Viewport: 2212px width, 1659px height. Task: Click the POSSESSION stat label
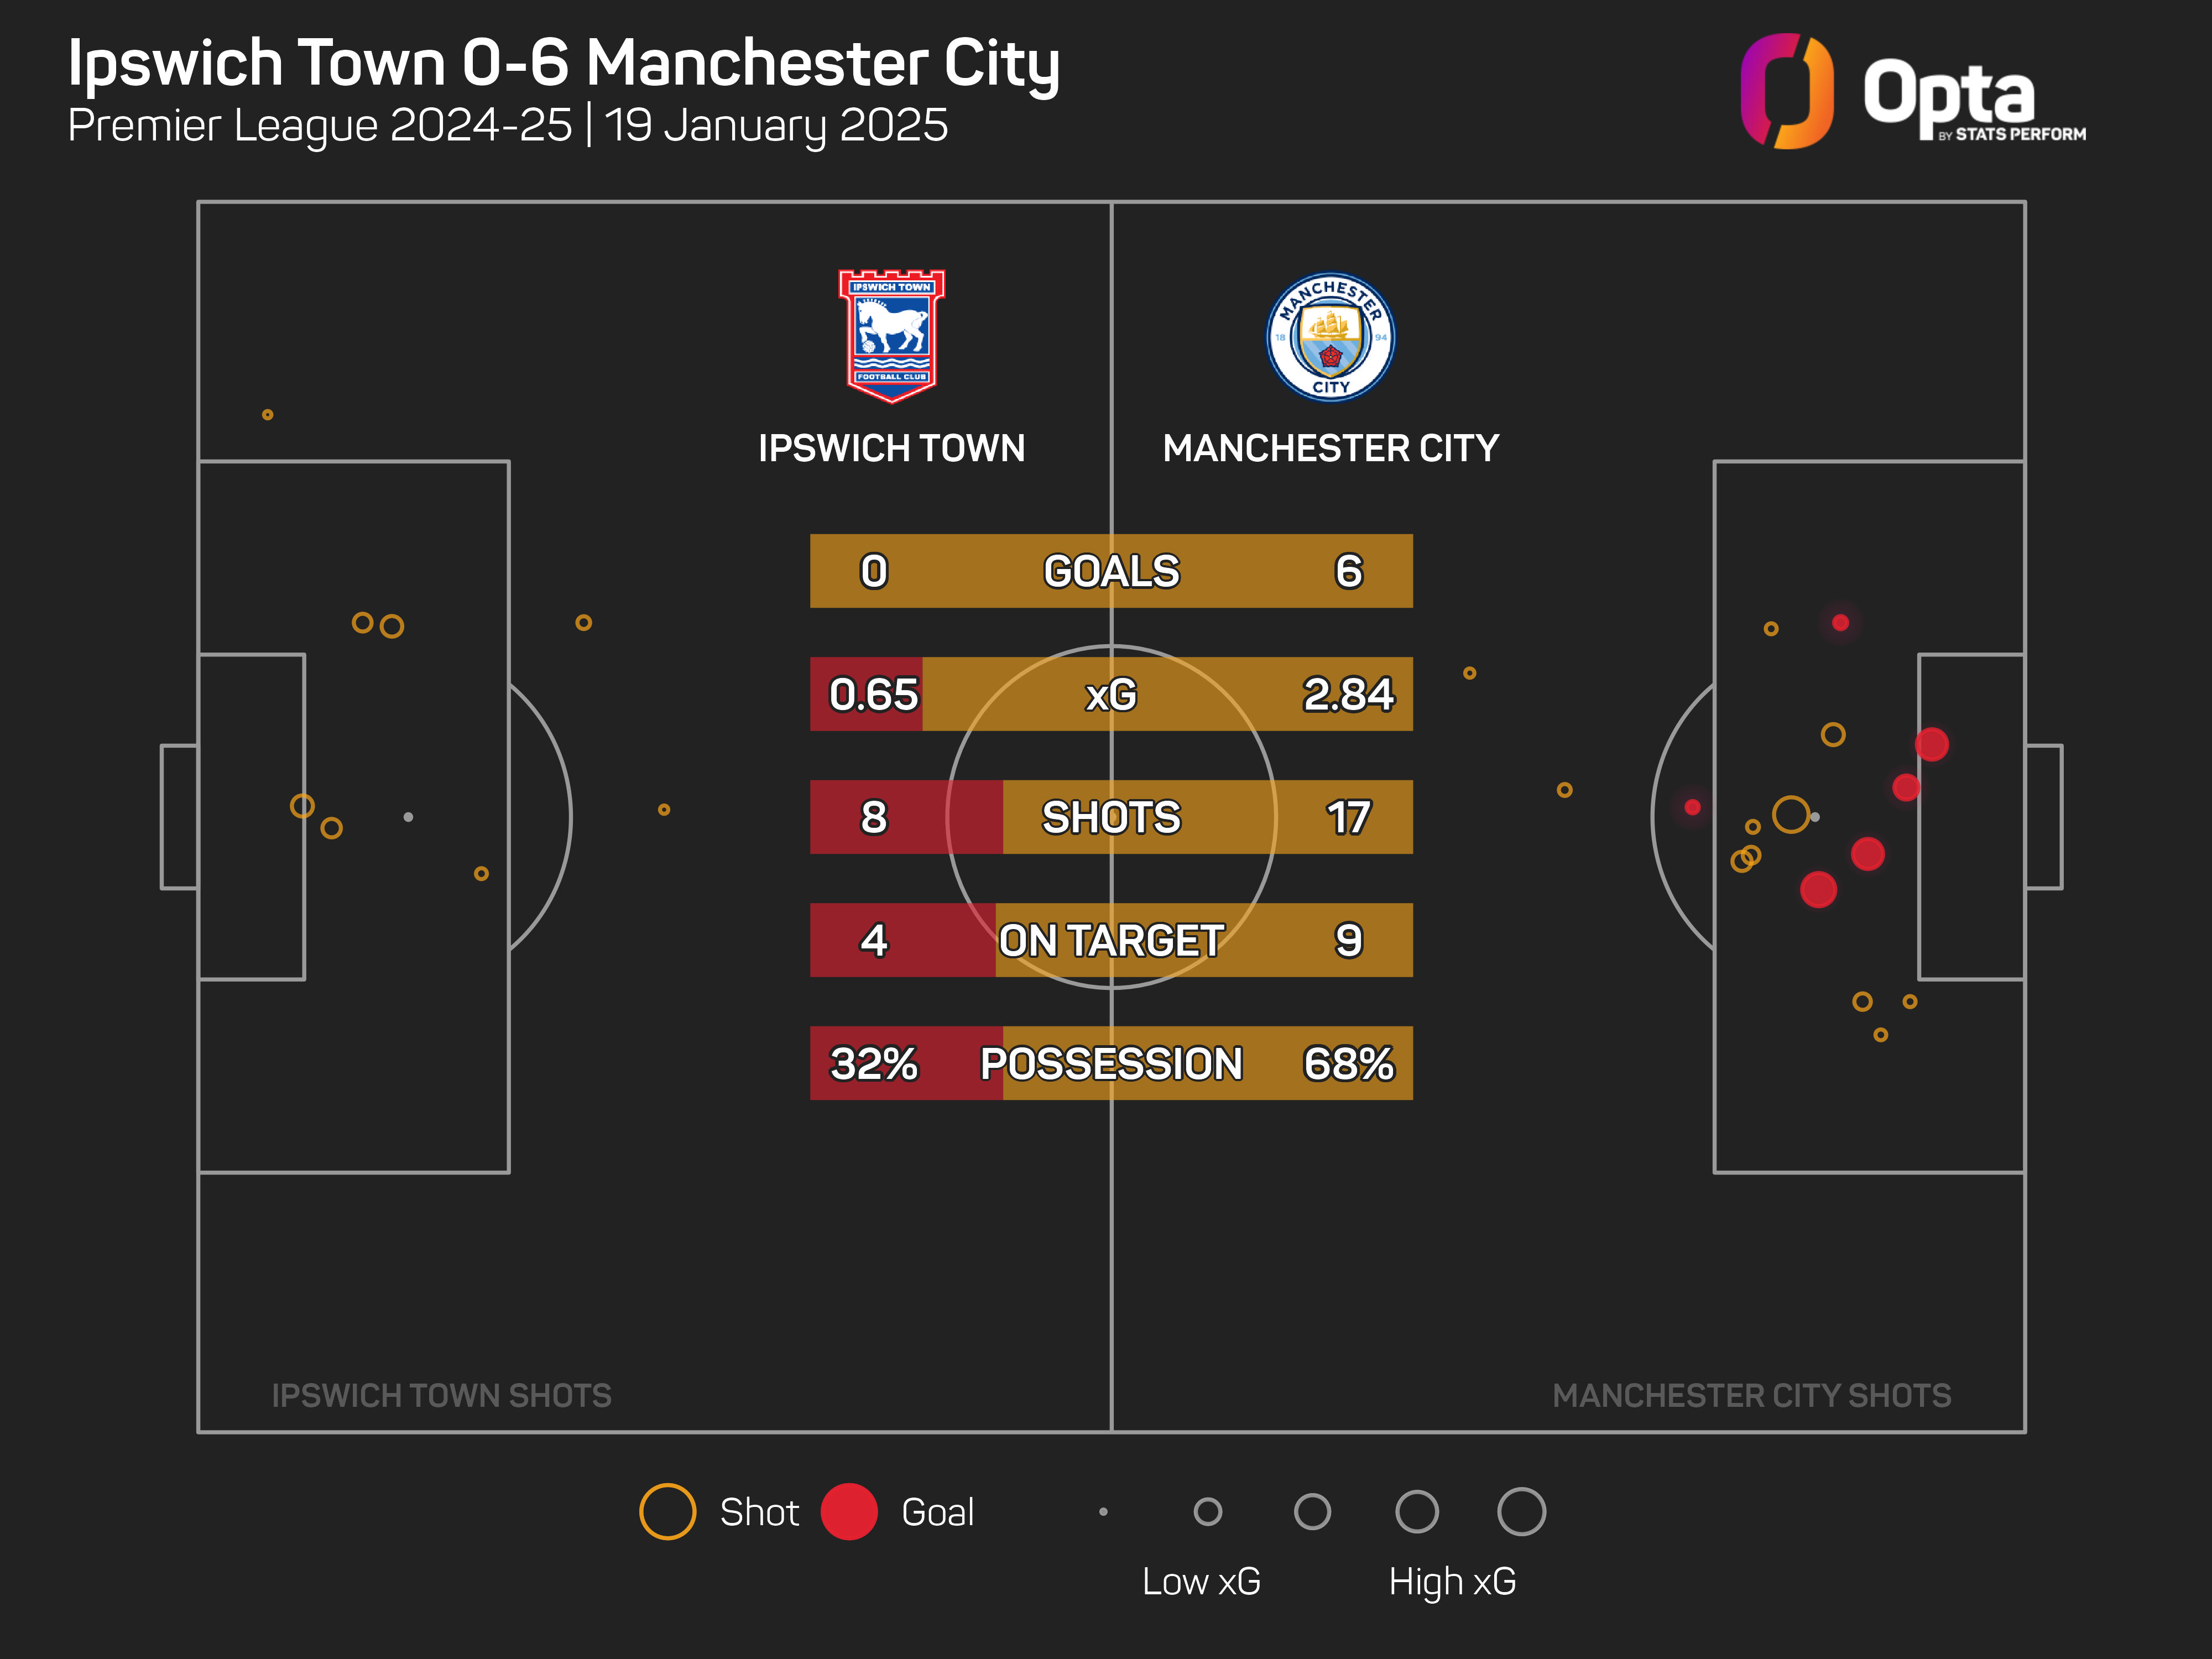(1111, 1063)
